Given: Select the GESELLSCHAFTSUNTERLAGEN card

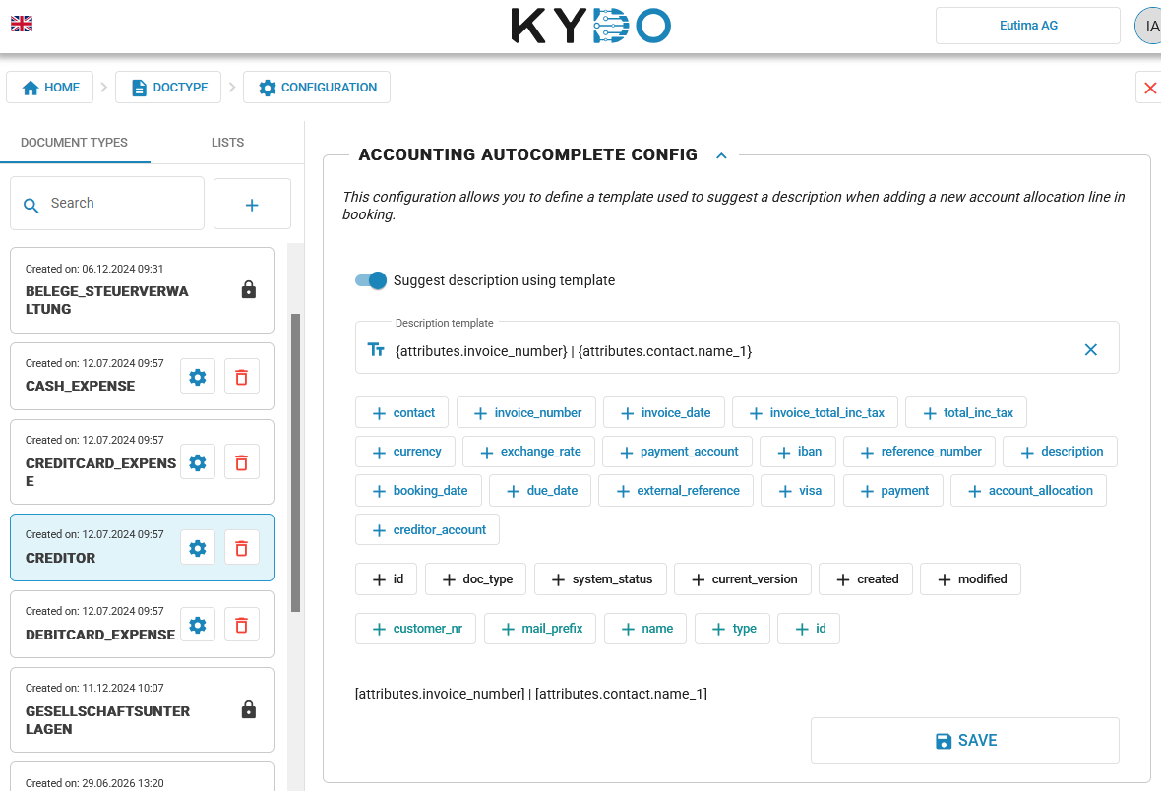Looking at the screenshot, I should (x=142, y=709).
